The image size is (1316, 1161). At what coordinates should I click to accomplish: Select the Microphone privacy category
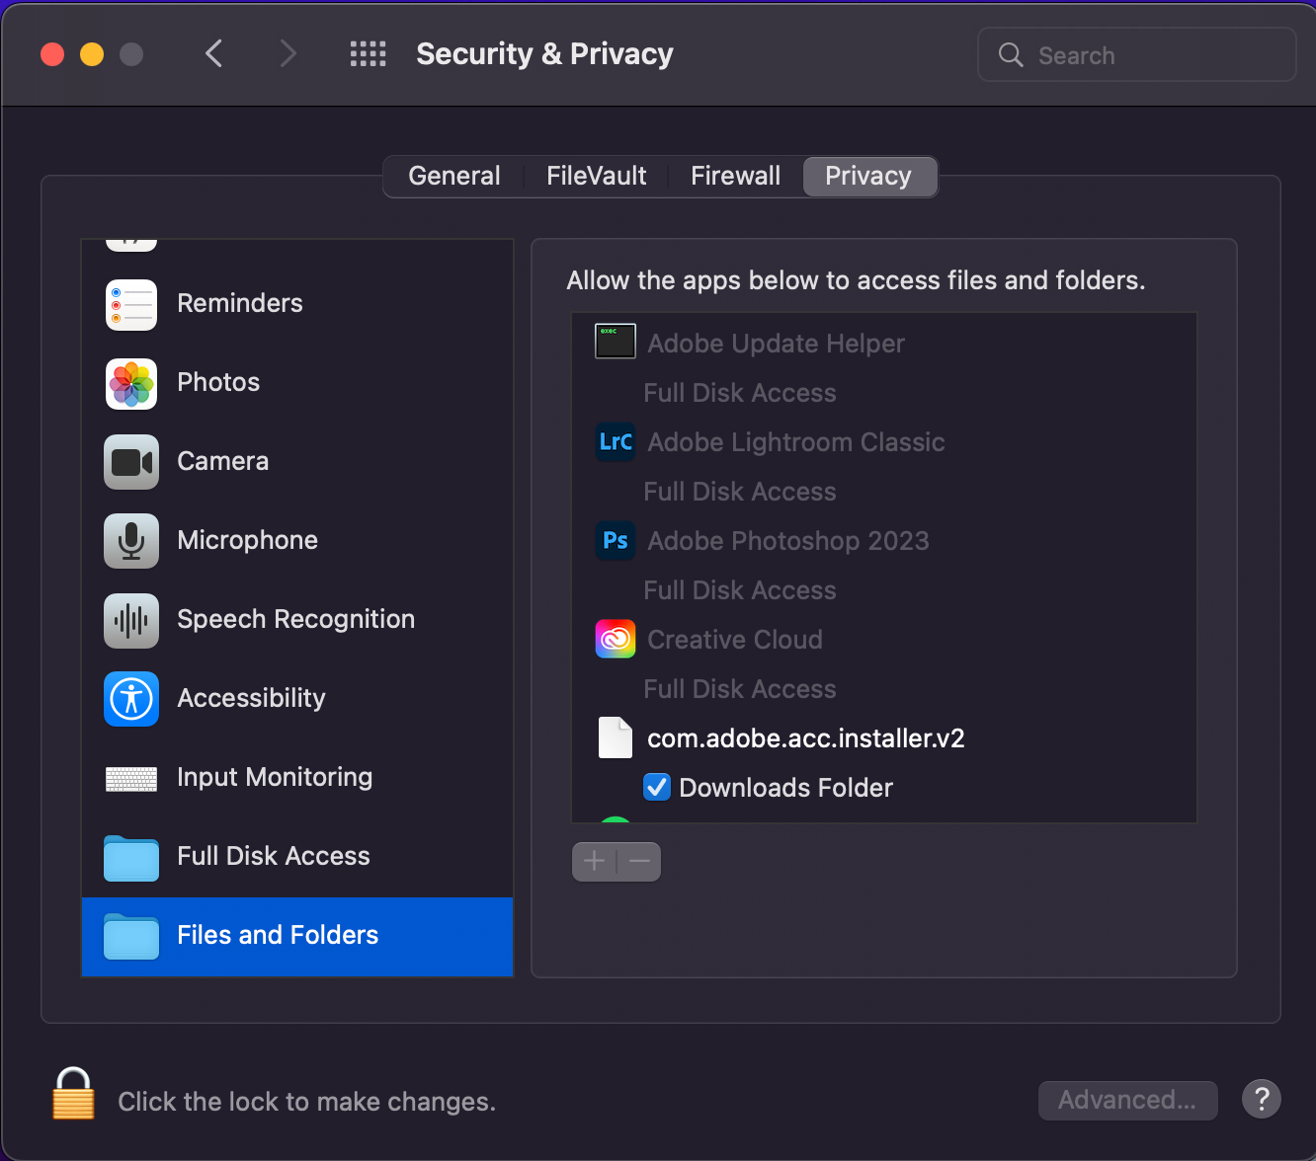[x=130, y=541]
